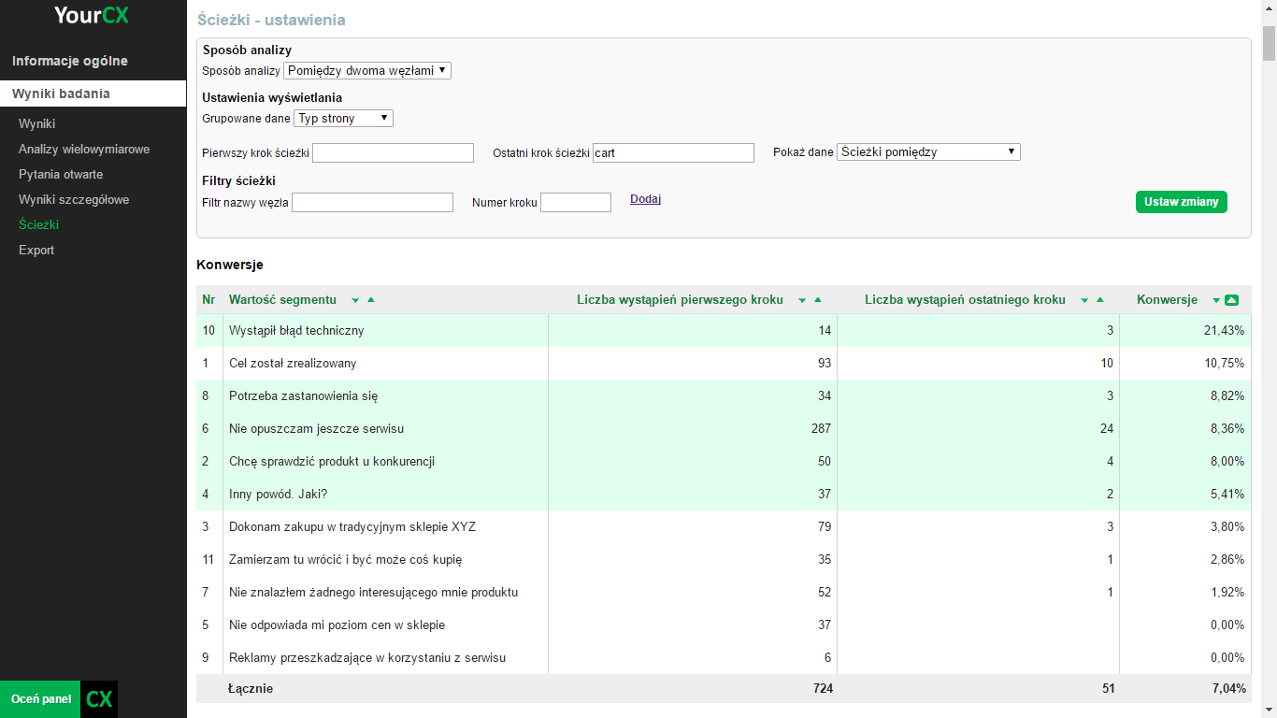Open Analizy wielowymiarowe page
The height and width of the screenshot is (718, 1277).
coord(84,149)
